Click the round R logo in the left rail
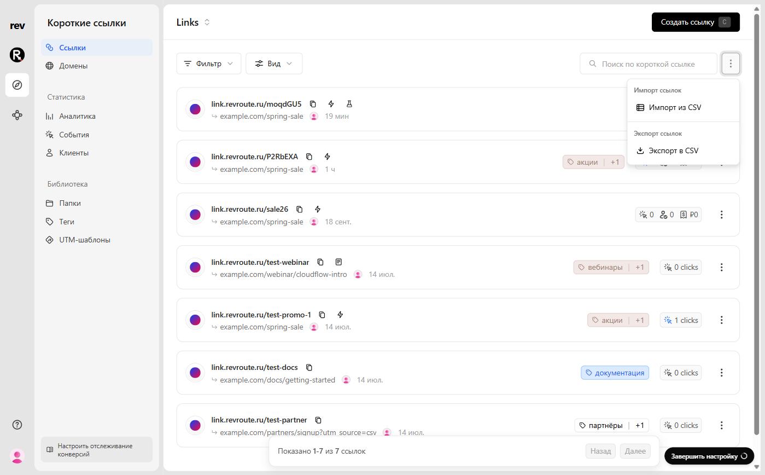765x475 pixels. pos(17,55)
